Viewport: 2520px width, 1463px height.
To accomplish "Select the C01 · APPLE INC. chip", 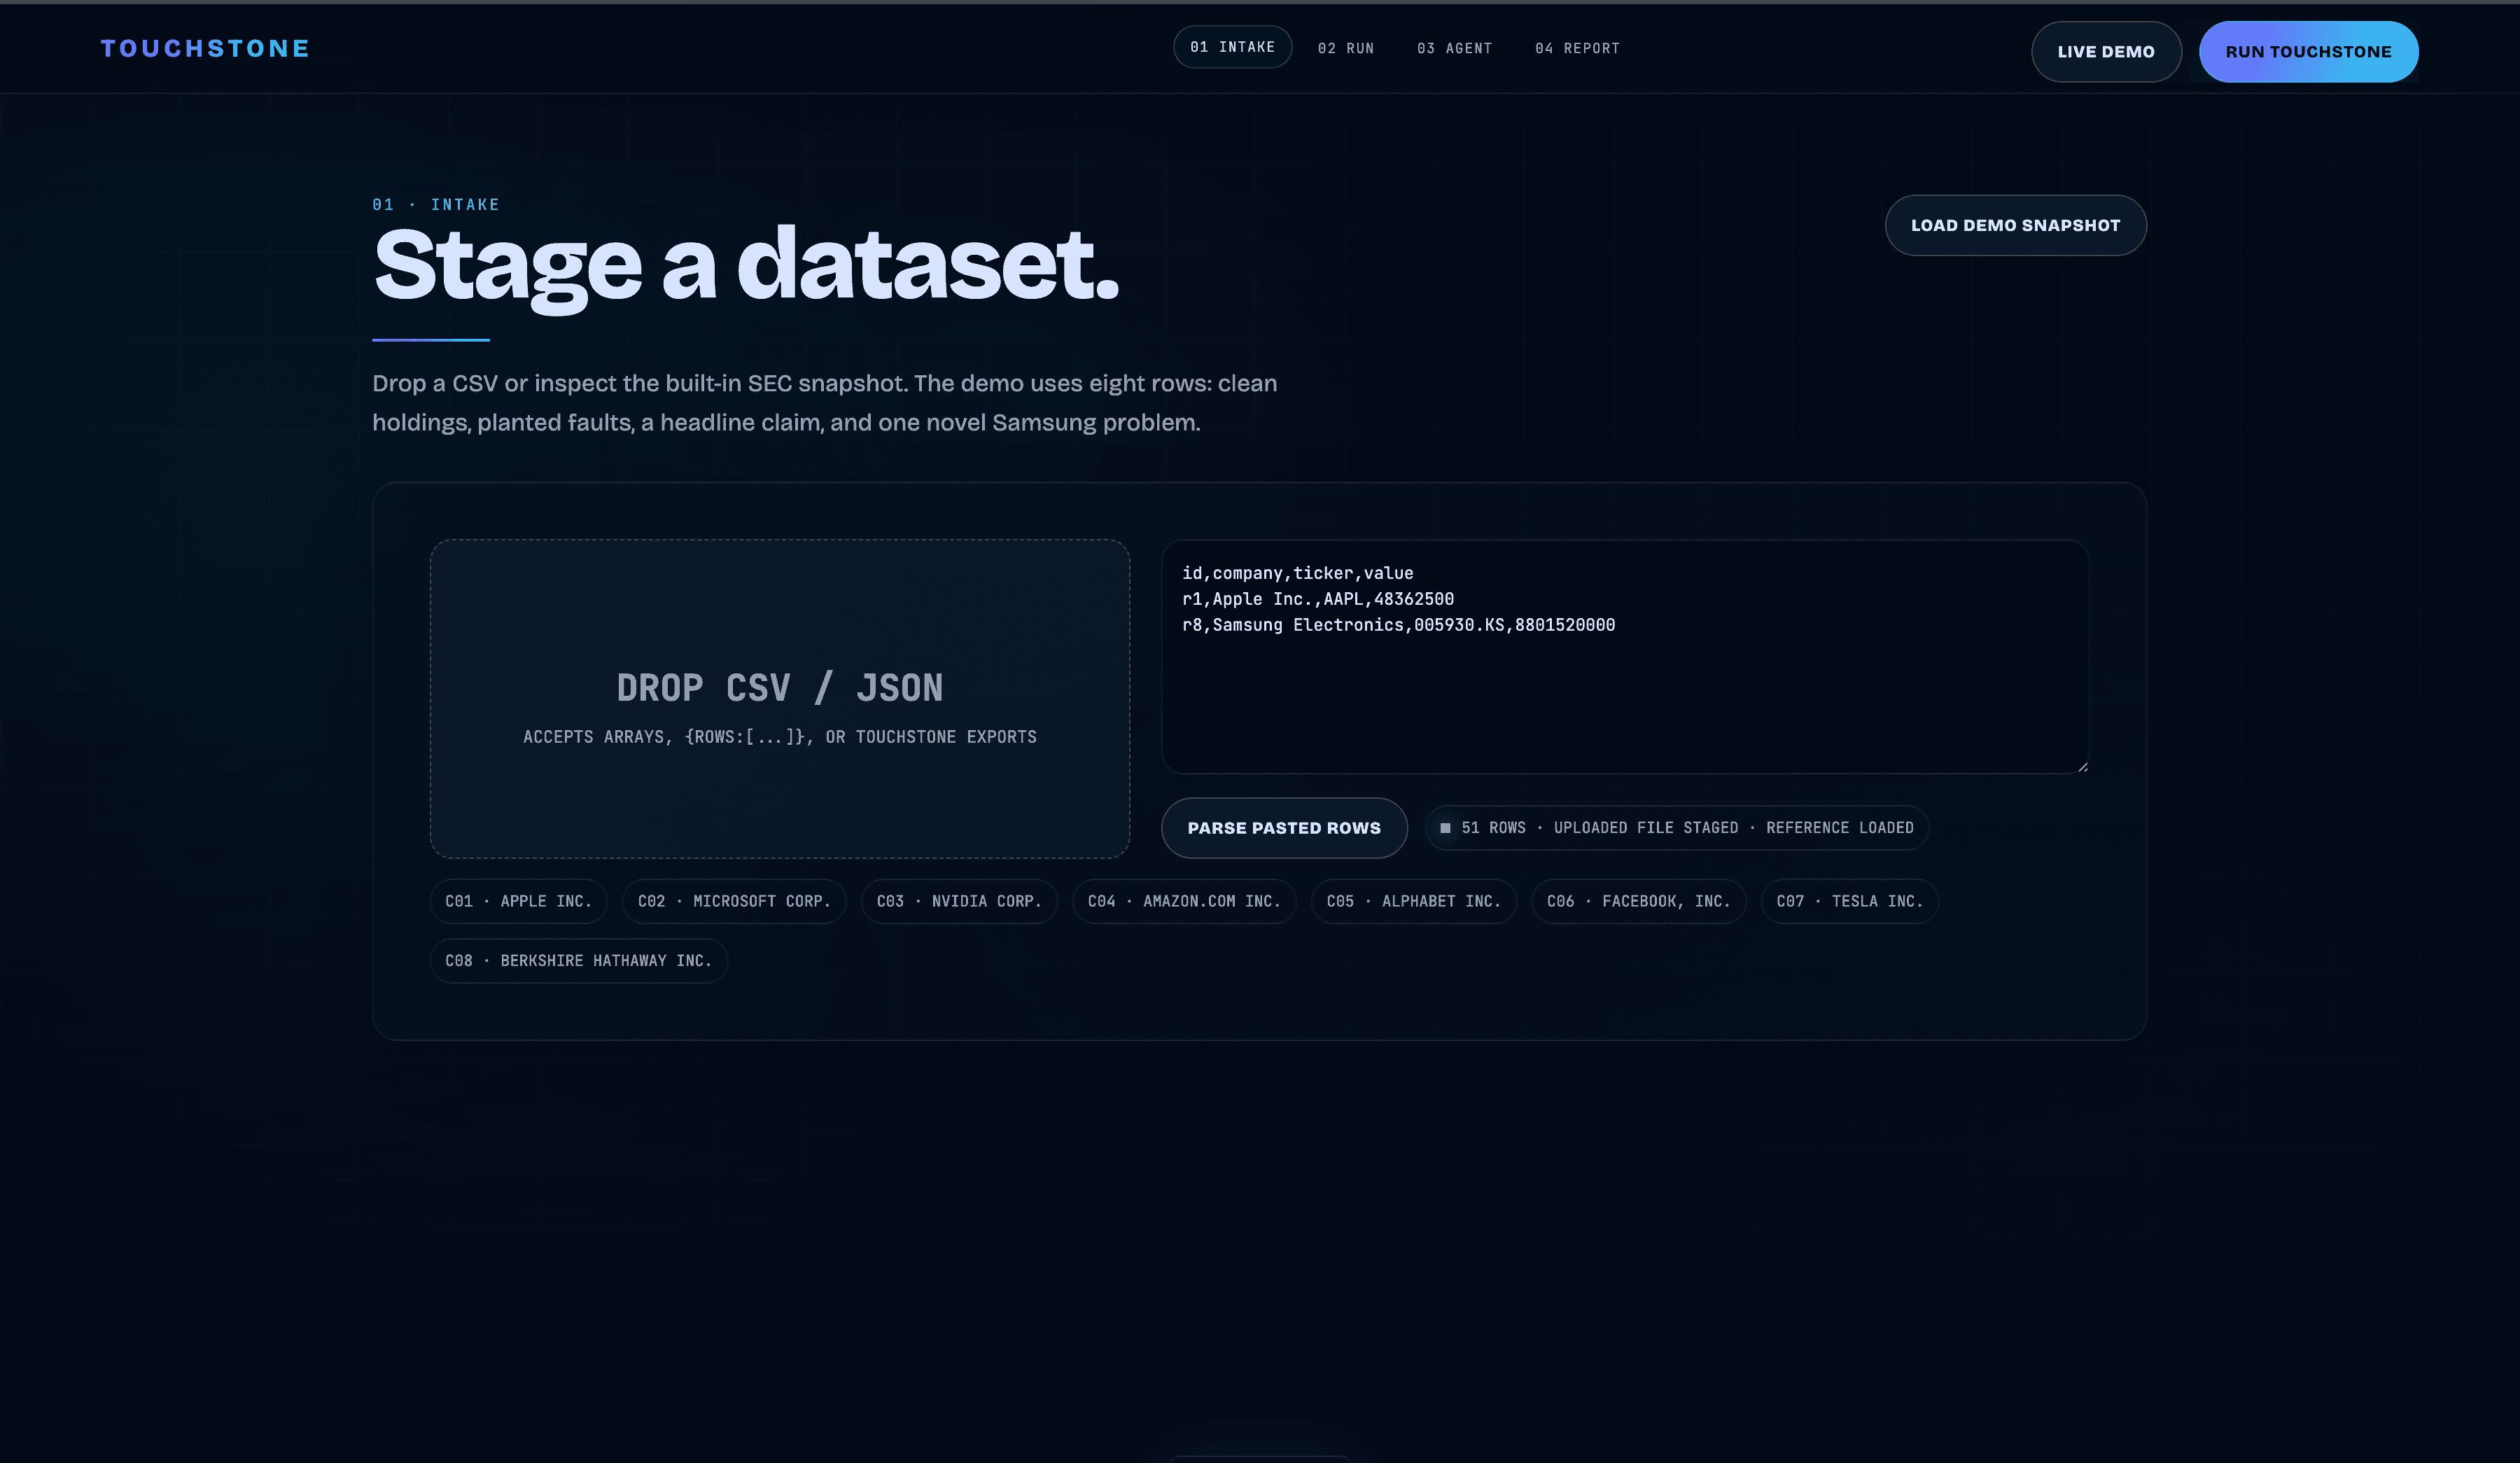I will pos(518,902).
